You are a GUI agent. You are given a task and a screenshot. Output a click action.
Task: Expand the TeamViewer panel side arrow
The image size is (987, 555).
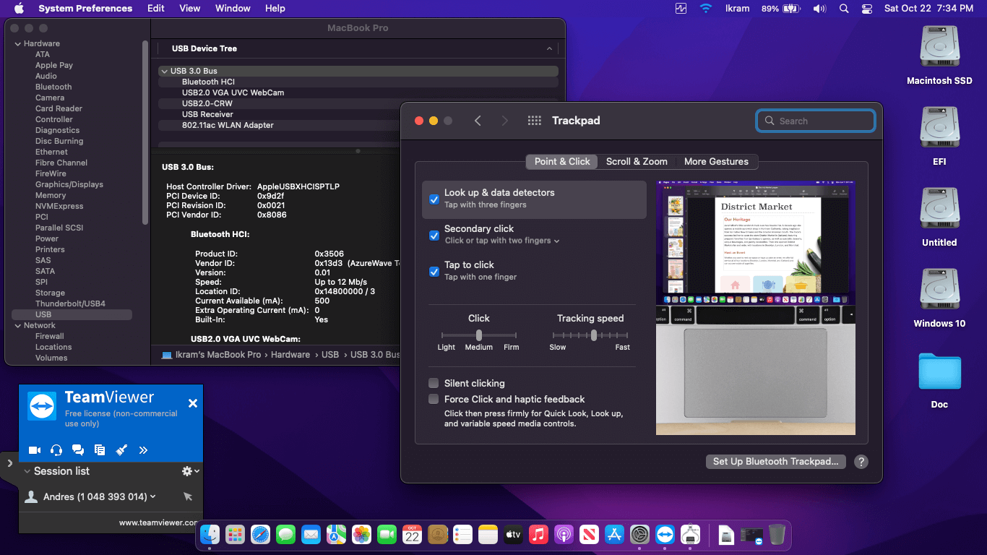click(9, 462)
